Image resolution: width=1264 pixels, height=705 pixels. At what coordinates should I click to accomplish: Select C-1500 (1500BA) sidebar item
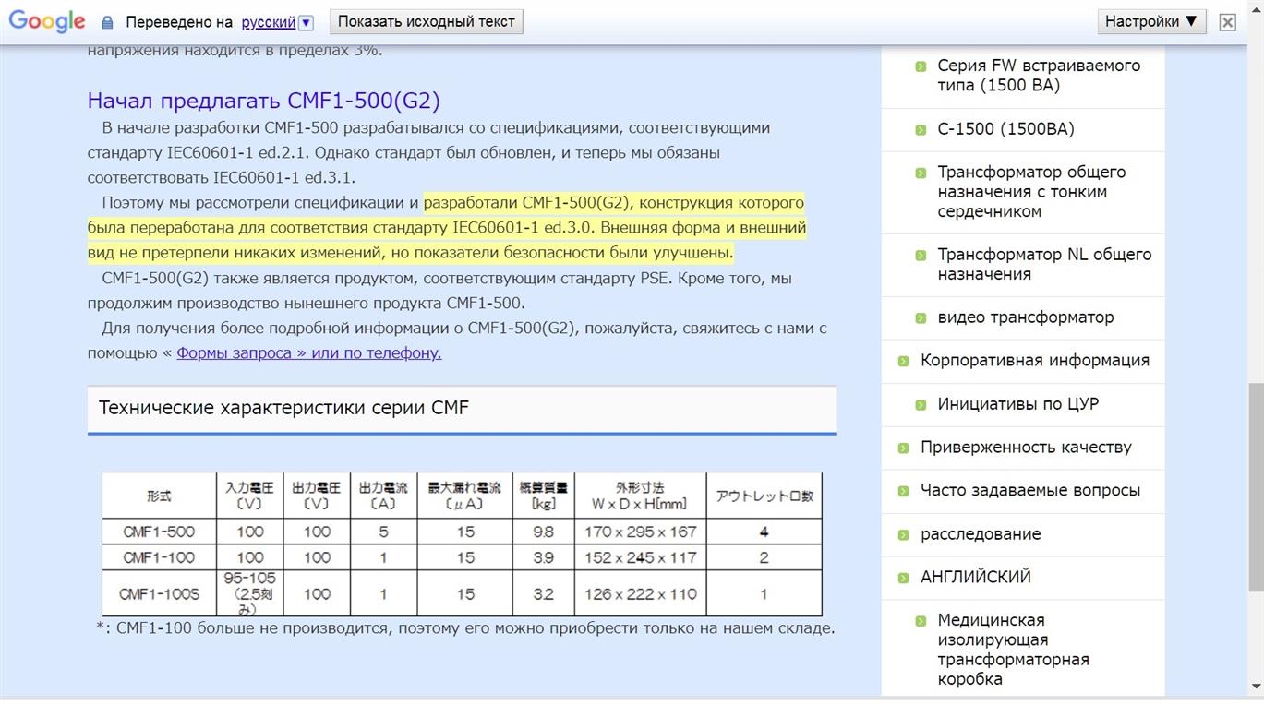tap(1005, 129)
